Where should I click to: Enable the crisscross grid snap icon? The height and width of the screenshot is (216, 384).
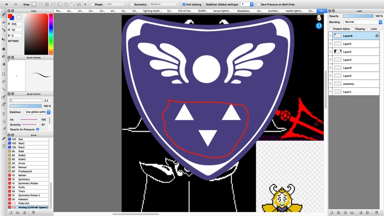point(47,5)
